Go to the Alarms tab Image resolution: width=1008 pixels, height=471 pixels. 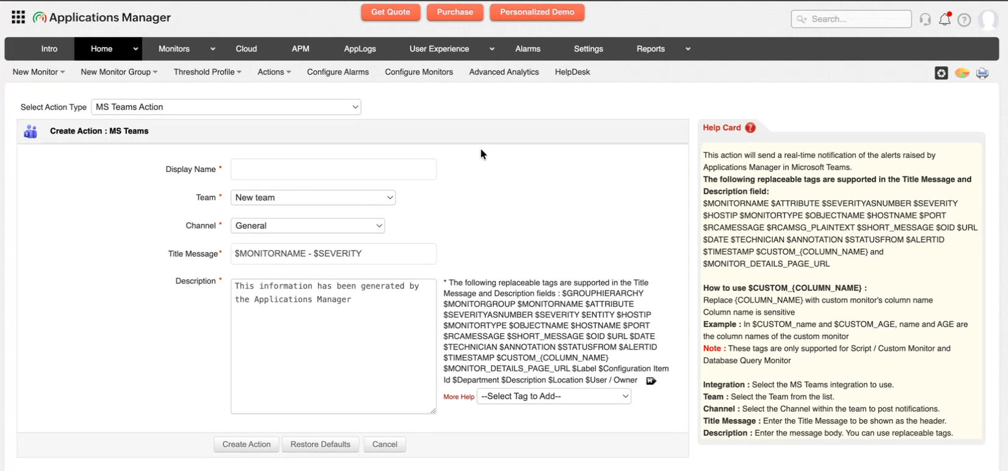pos(528,49)
